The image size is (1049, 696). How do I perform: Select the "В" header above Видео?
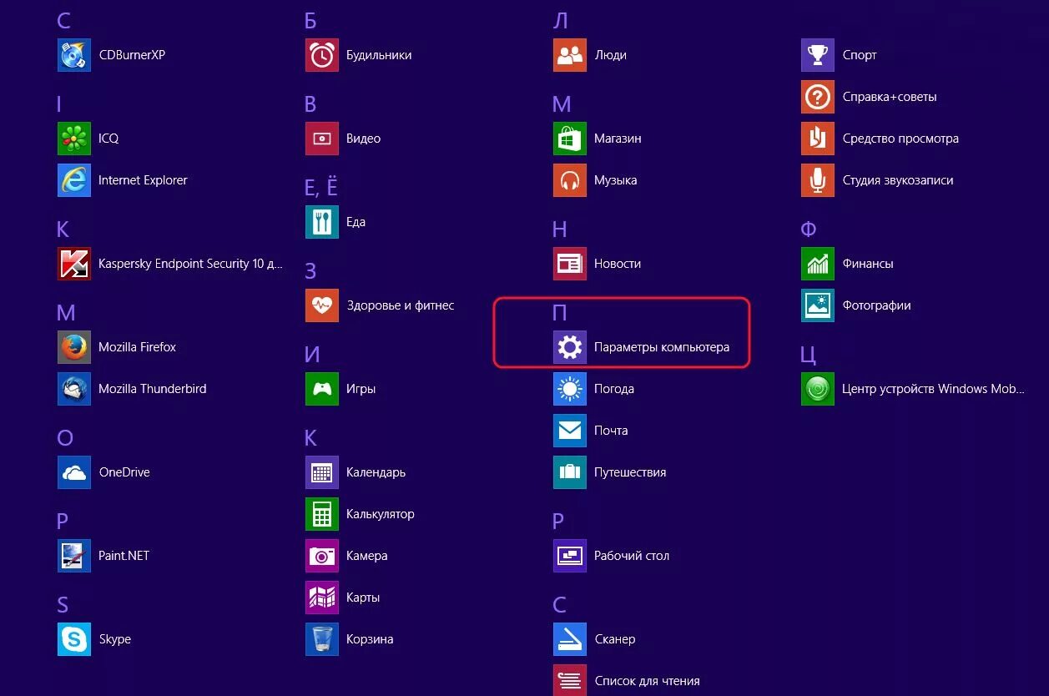310,104
